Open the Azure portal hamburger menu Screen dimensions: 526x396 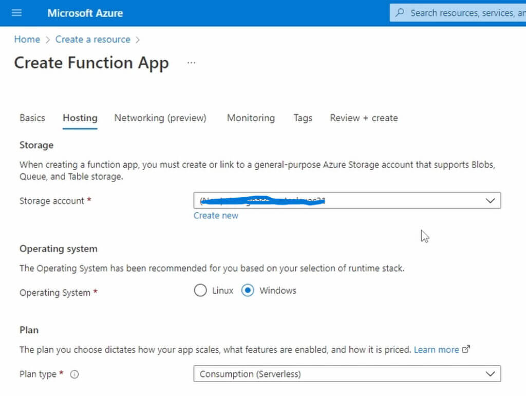coord(17,13)
